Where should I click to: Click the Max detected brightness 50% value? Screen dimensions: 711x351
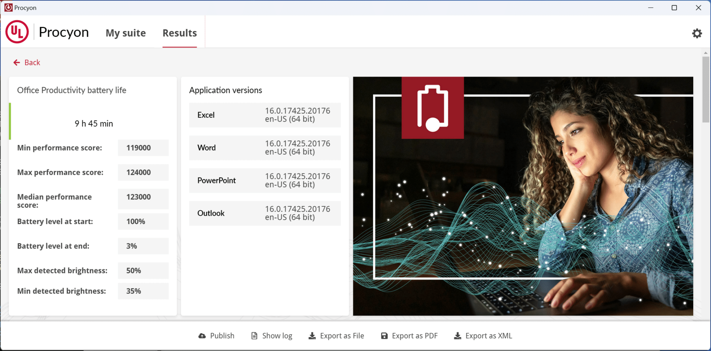coord(143,270)
